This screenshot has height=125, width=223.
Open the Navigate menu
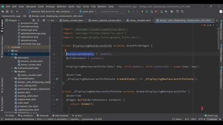[31, 7]
